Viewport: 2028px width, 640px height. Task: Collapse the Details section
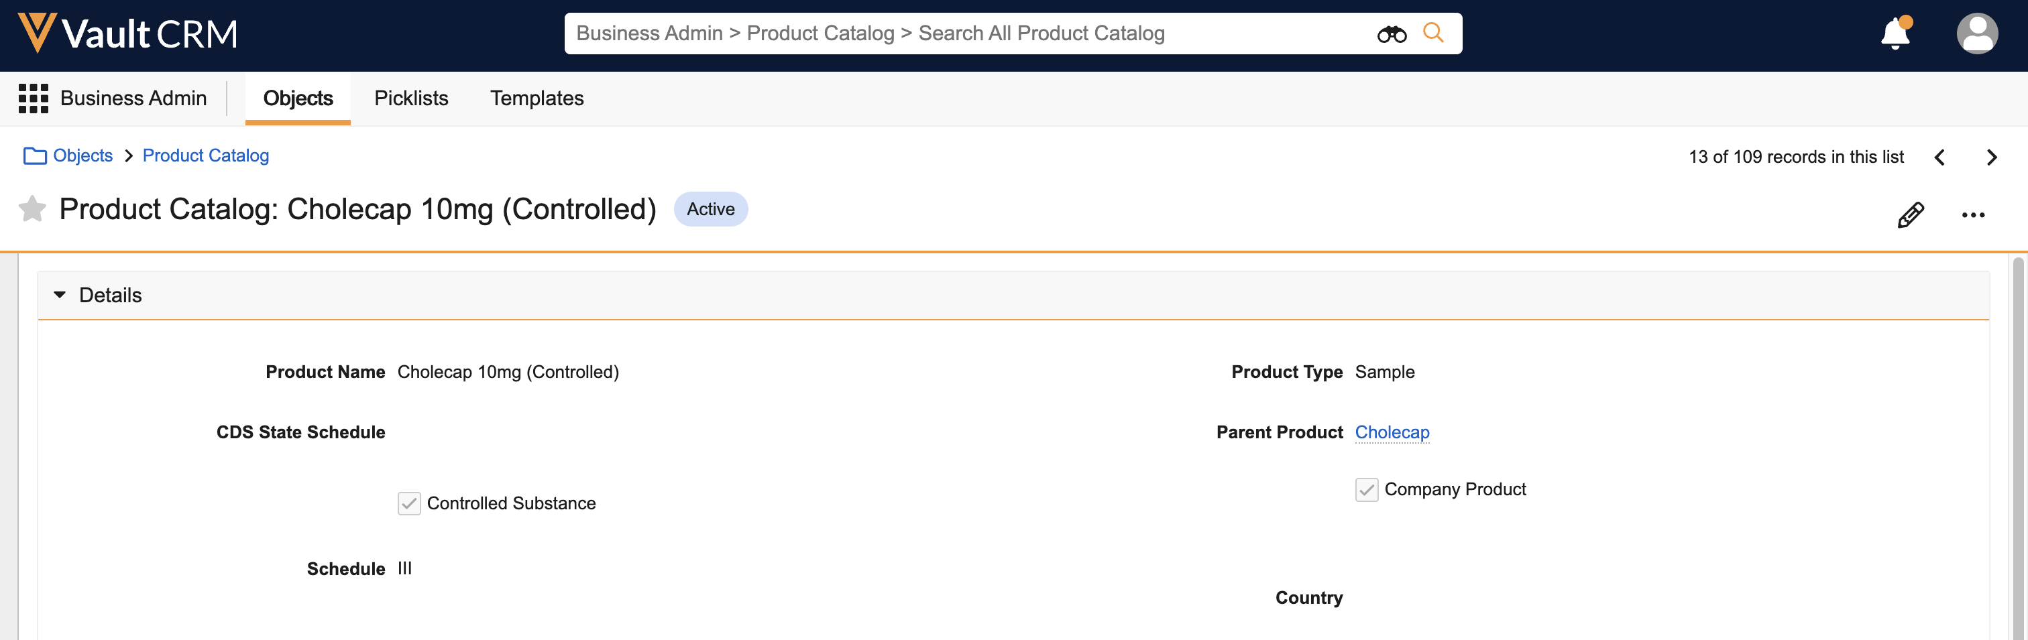click(x=59, y=296)
